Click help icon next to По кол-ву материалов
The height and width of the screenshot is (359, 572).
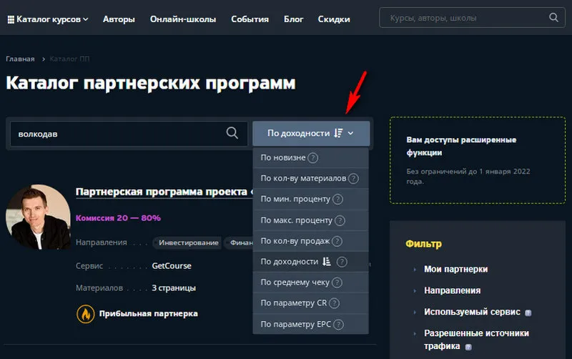coord(353,179)
